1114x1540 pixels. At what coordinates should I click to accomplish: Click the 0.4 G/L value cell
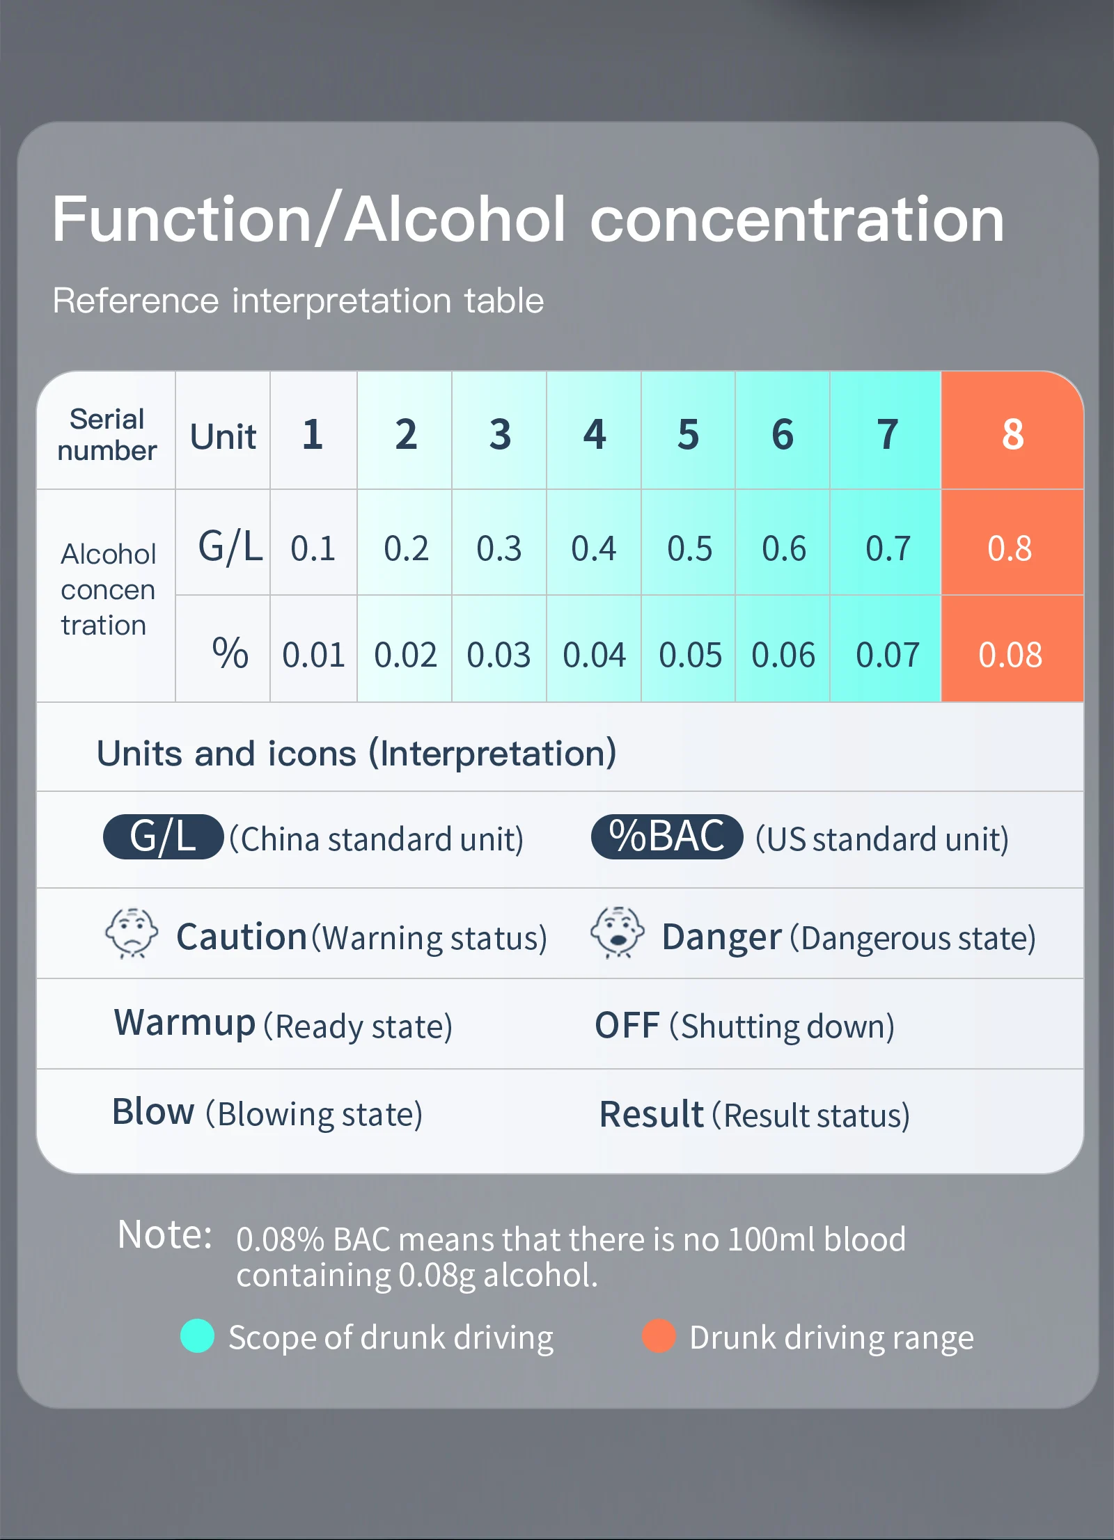[594, 543]
